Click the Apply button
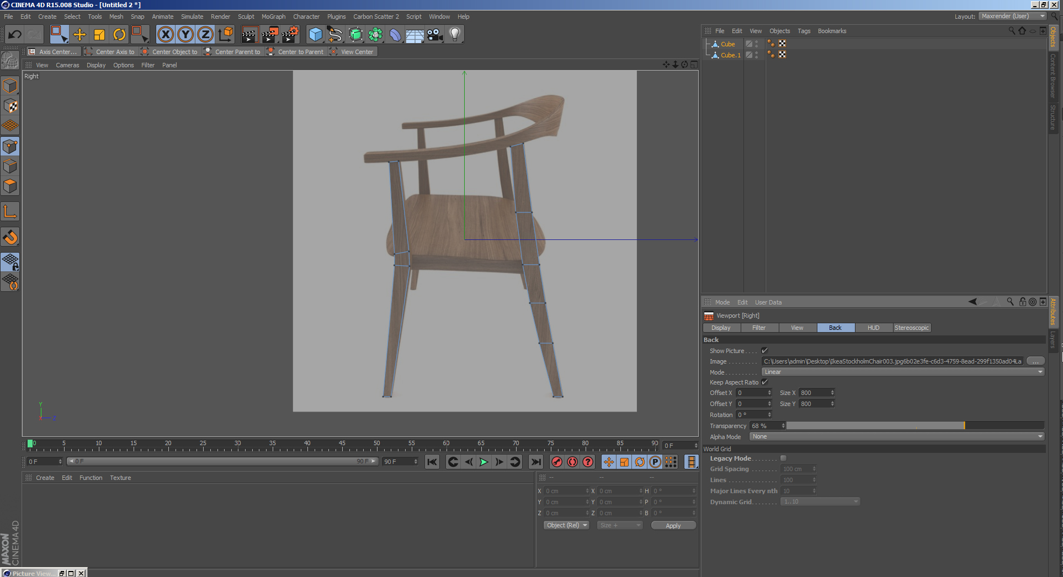The image size is (1063, 577). pos(673,526)
